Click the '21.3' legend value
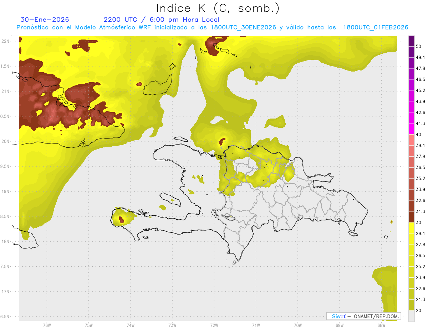Screen dimensions: 428x330 (421, 299)
